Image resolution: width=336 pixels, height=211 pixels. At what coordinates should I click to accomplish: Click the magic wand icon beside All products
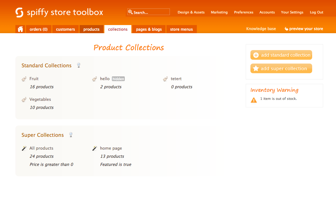(24, 148)
